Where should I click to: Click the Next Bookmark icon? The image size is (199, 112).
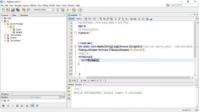click(x=123, y=19)
